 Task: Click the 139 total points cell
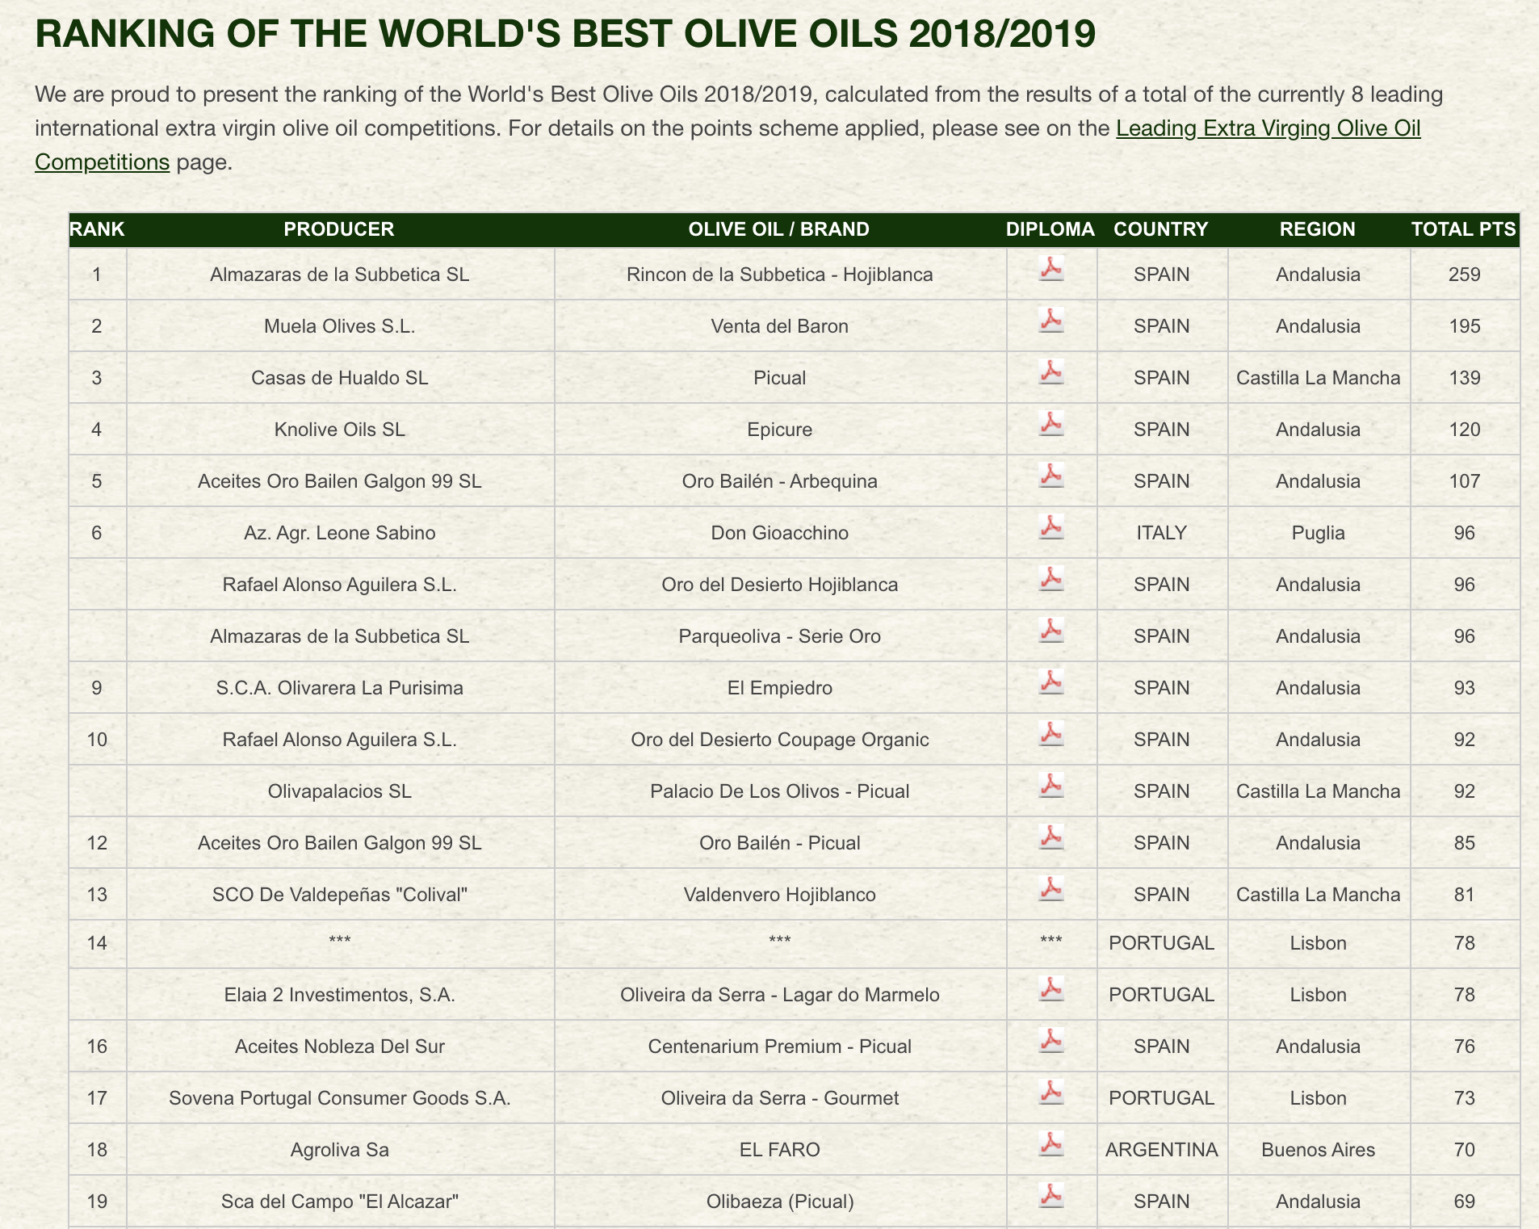click(1465, 378)
